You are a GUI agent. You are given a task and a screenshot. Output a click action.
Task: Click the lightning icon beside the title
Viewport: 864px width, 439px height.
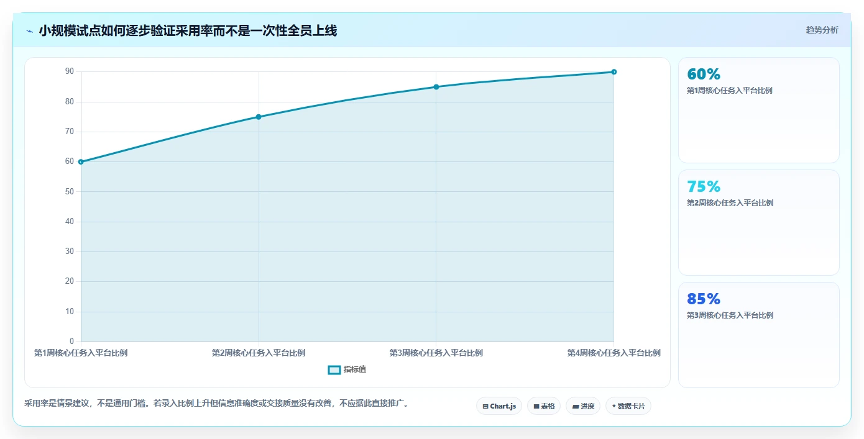(x=29, y=31)
